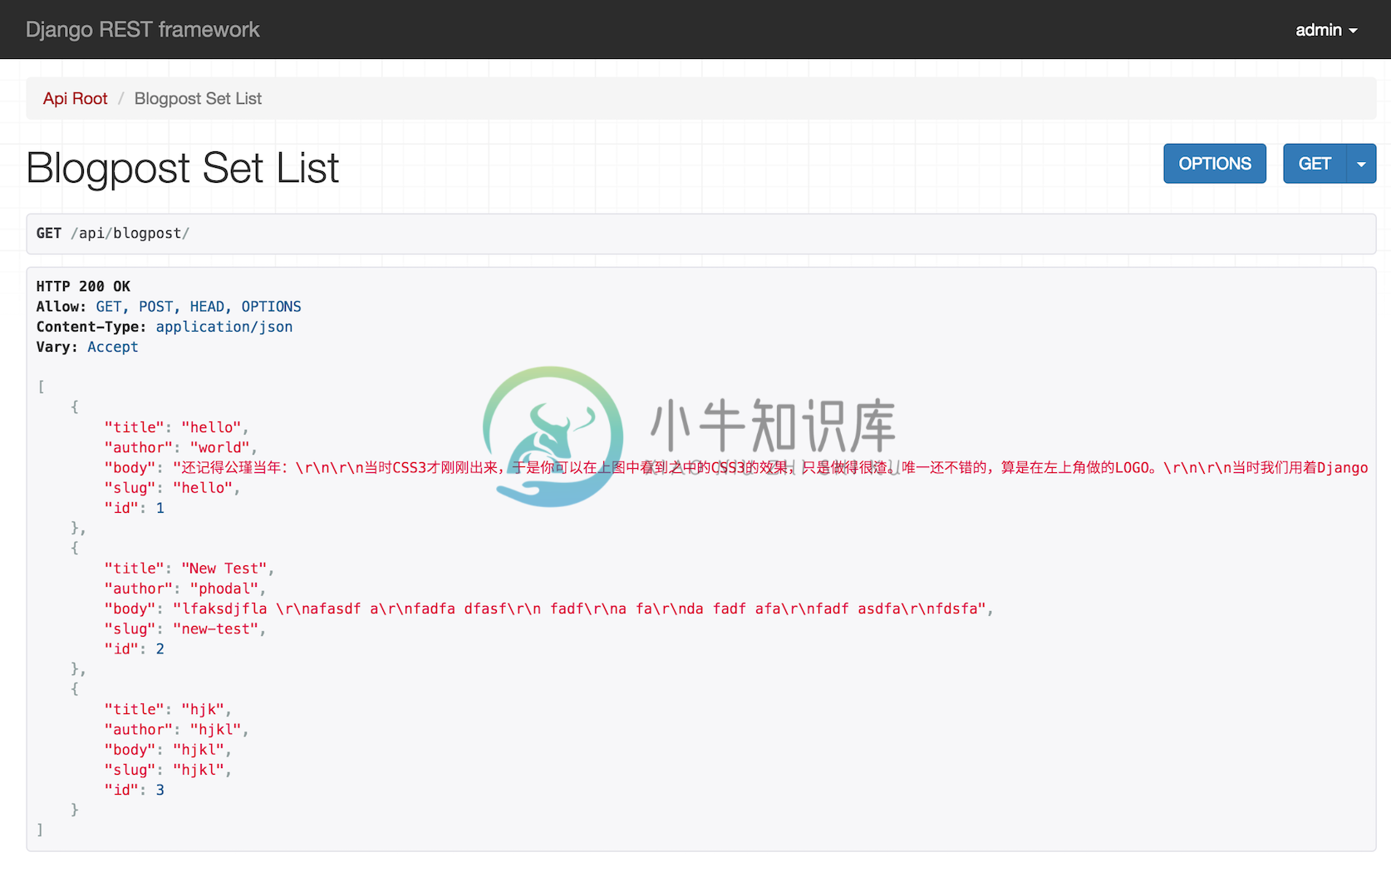Click the Django REST framework brand link
The height and width of the screenshot is (872, 1391).
[143, 30]
